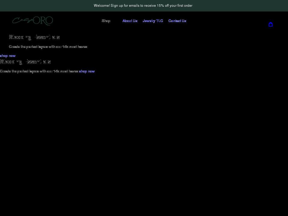The height and width of the screenshot is (216, 288).
Task: Click the first shop now link
Action: click(x=8, y=55)
